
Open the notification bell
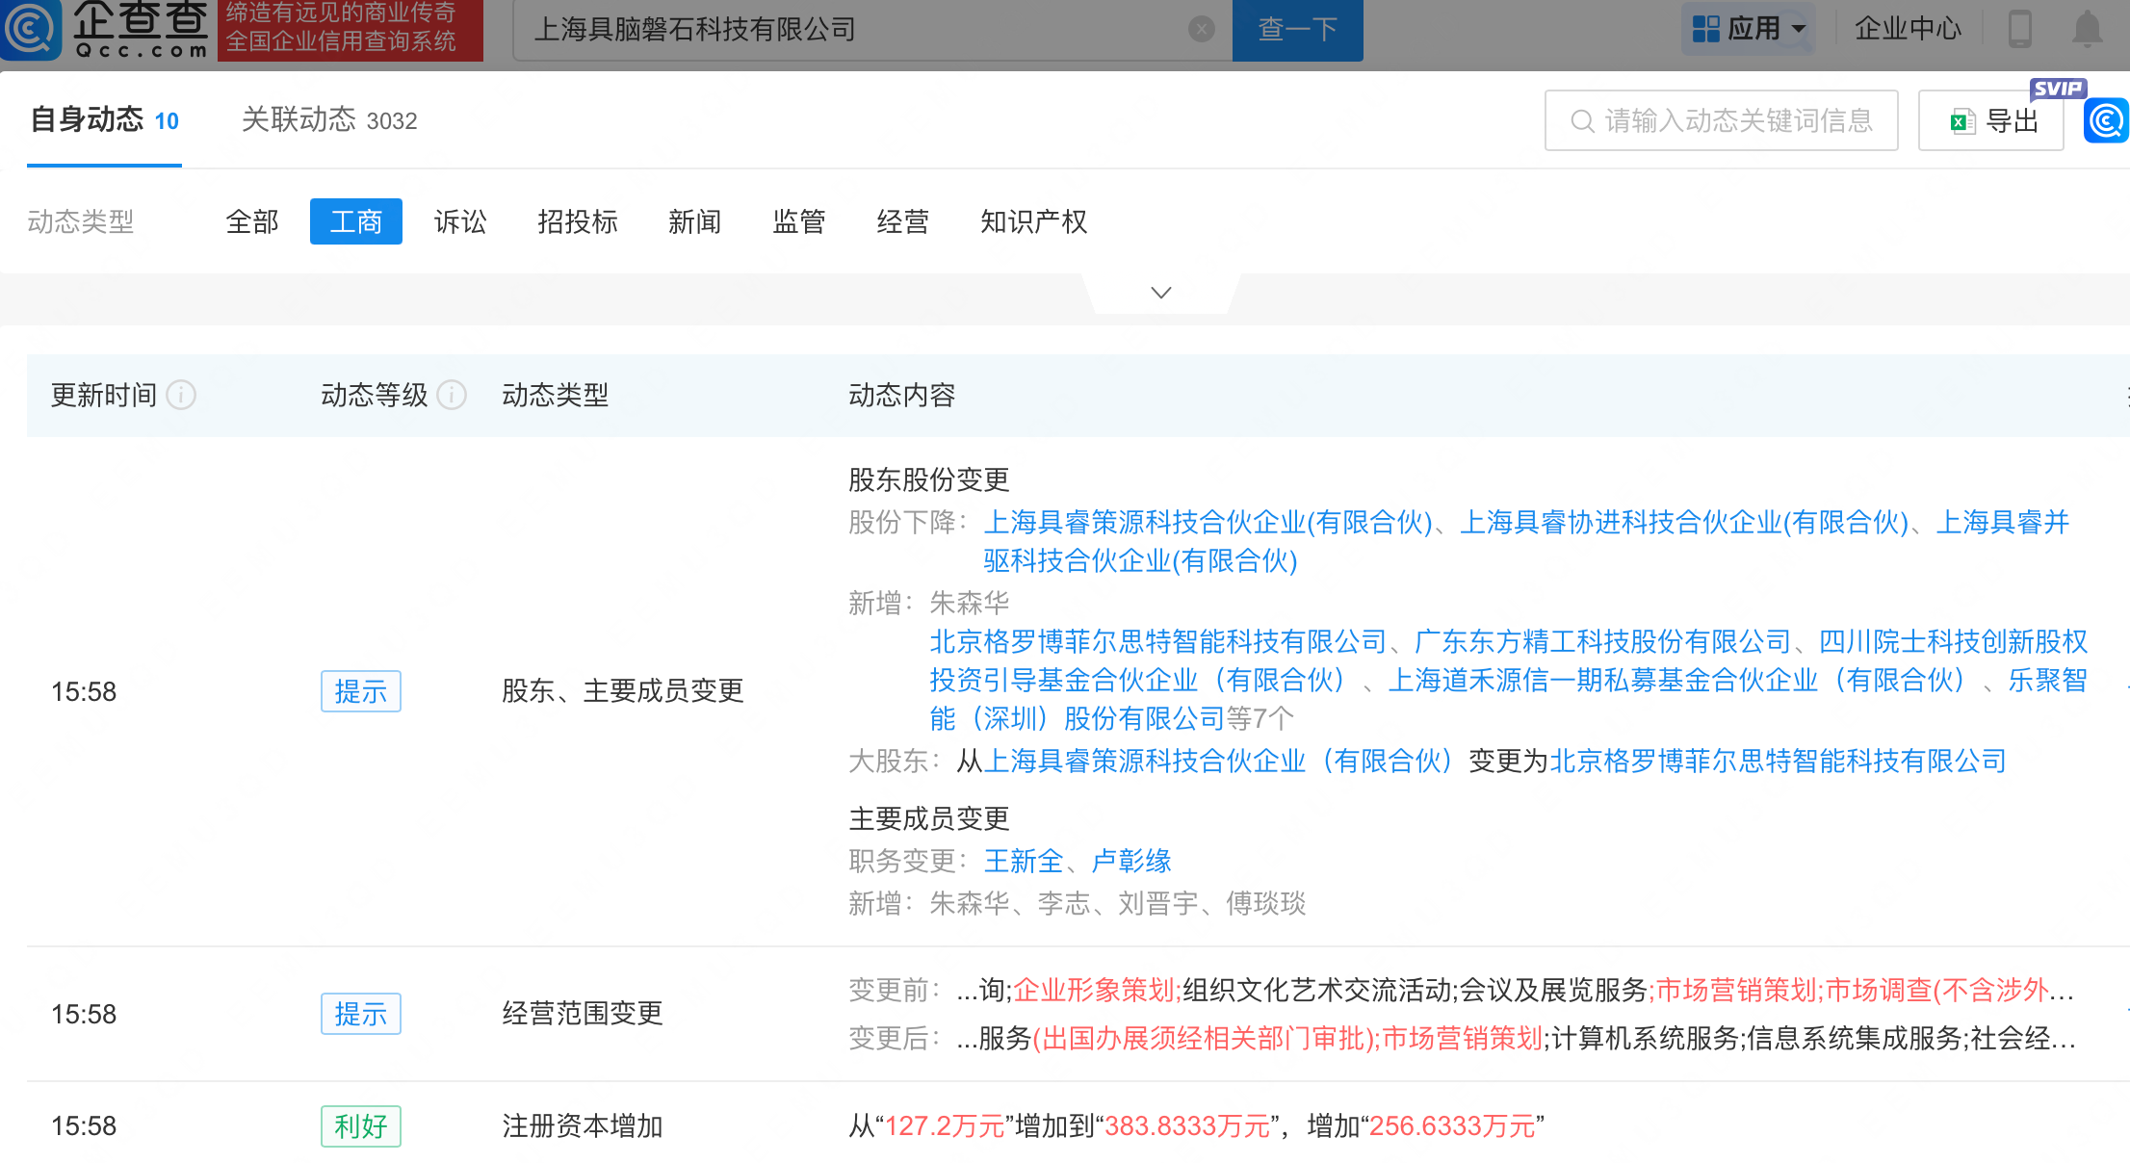click(2087, 29)
